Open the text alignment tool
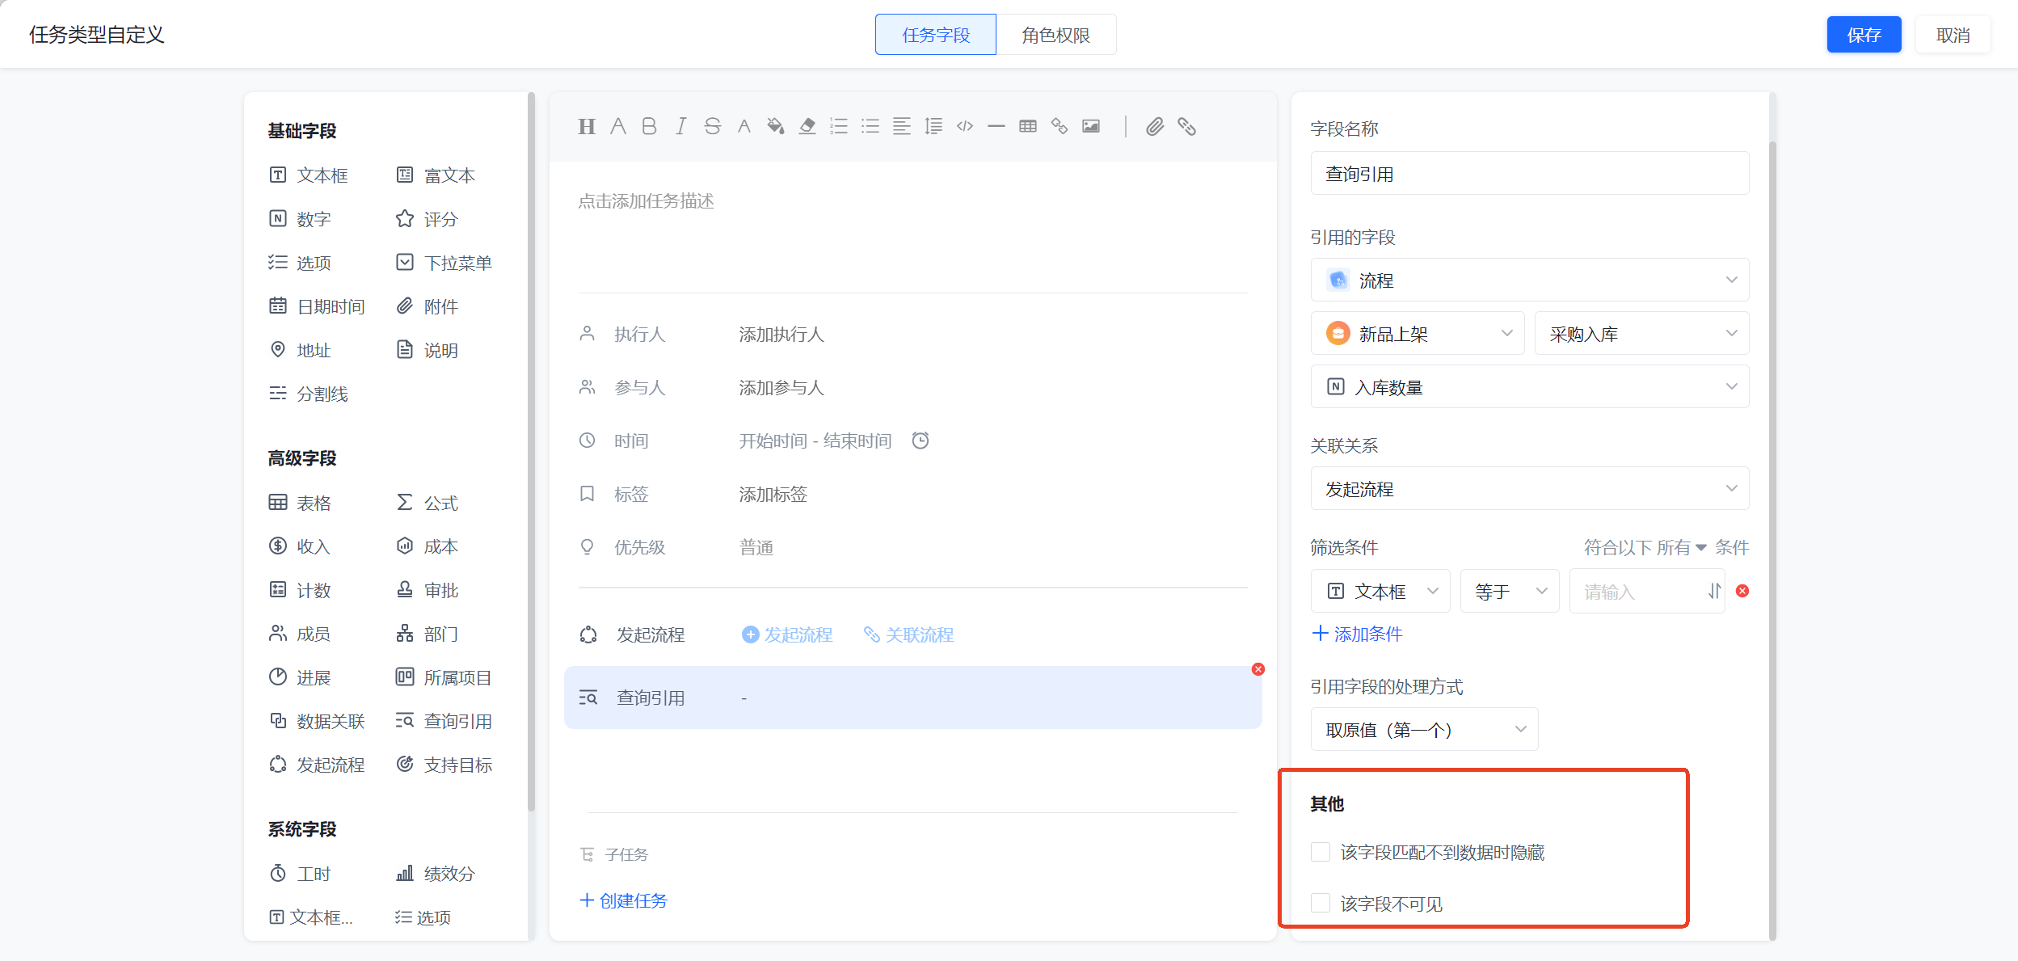Screen dimensions: 2018x961 pos(902,126)
